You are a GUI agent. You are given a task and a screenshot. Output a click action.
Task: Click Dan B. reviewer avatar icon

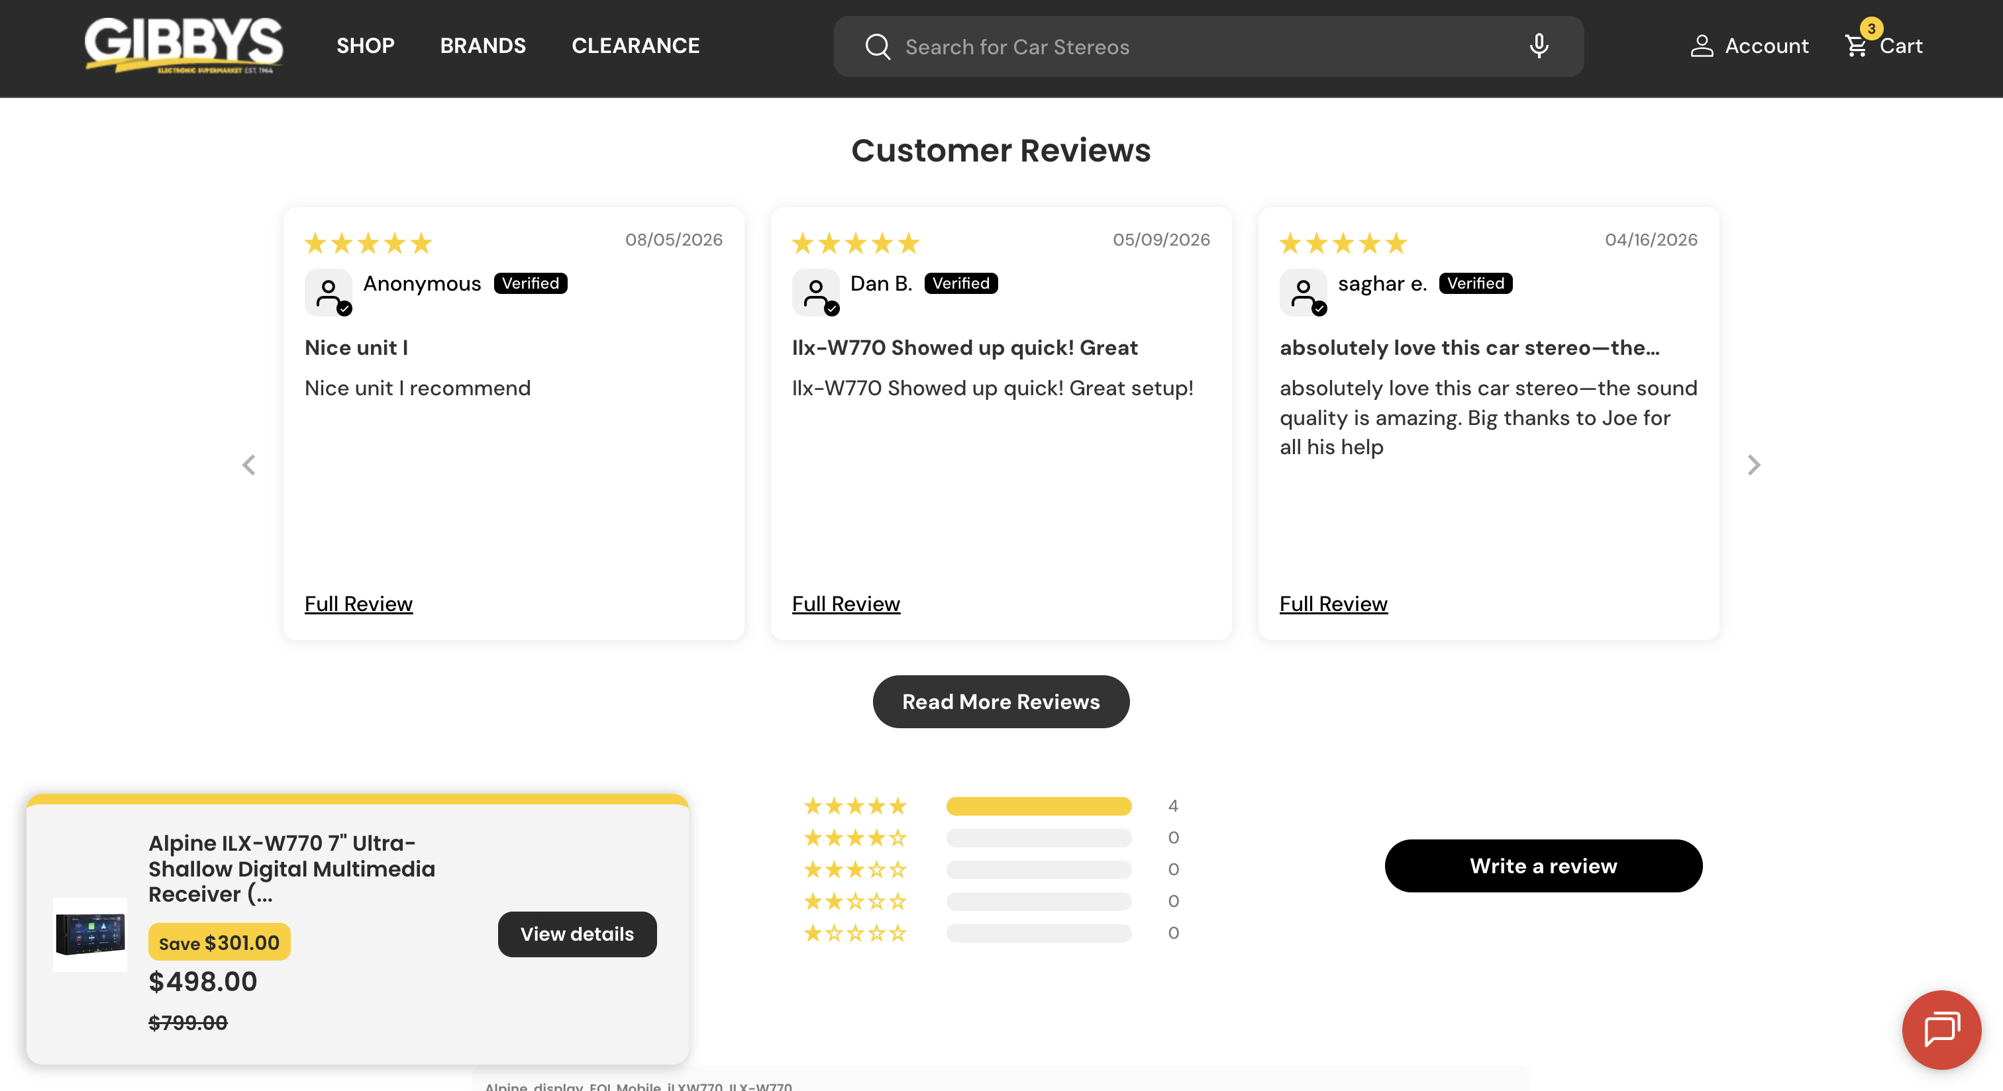815,292
